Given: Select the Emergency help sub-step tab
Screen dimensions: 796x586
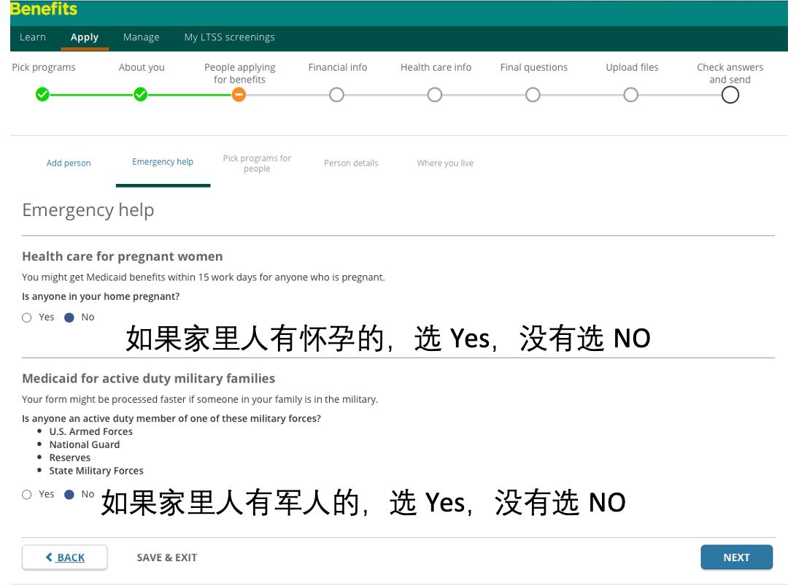Looking at the screenshot, I should [x=163, y=161].
